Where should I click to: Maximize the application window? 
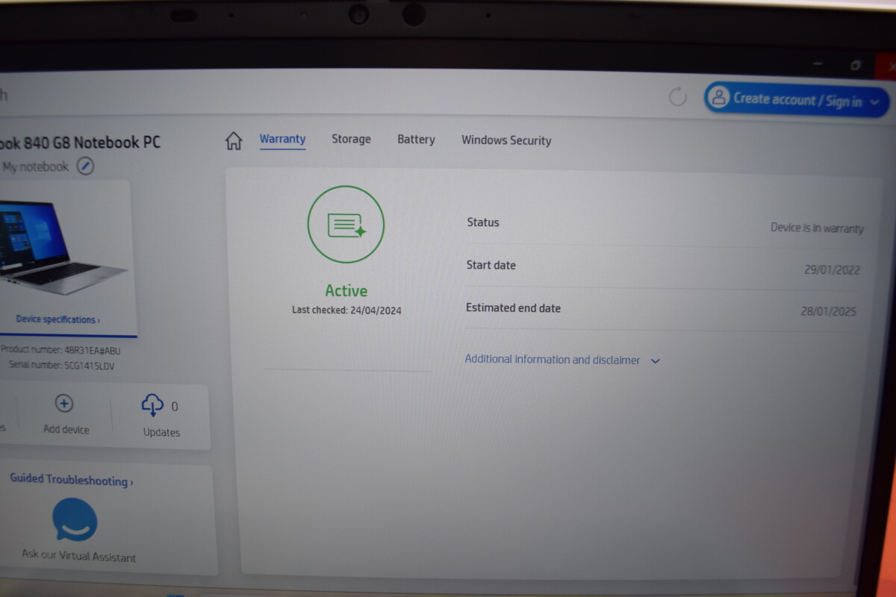pos(856,66)
